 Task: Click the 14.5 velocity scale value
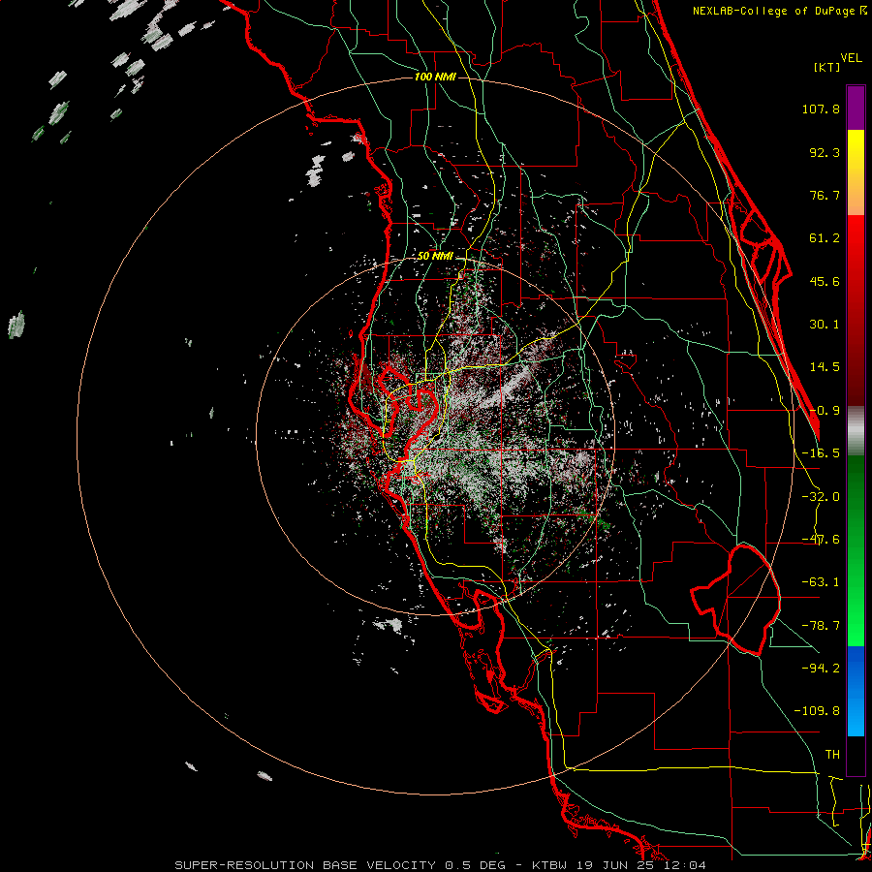coord(825,367)
